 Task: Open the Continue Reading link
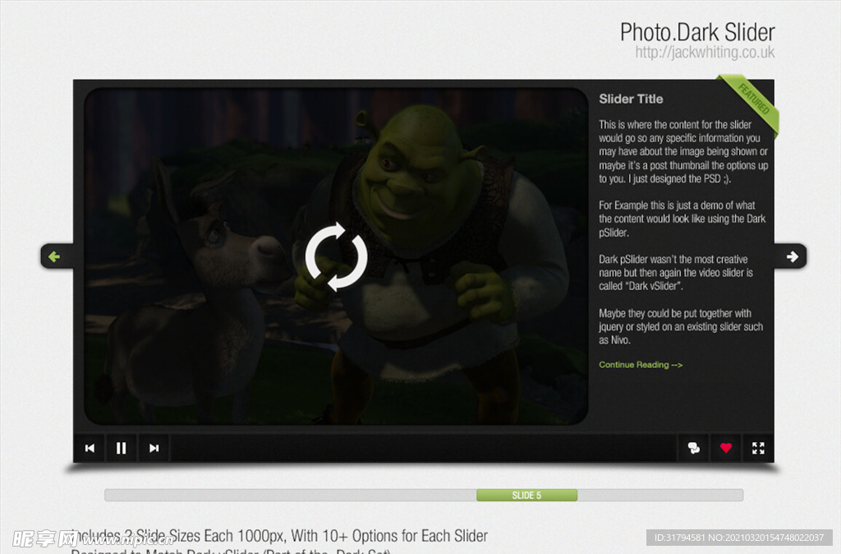click(x=641, y=365)
